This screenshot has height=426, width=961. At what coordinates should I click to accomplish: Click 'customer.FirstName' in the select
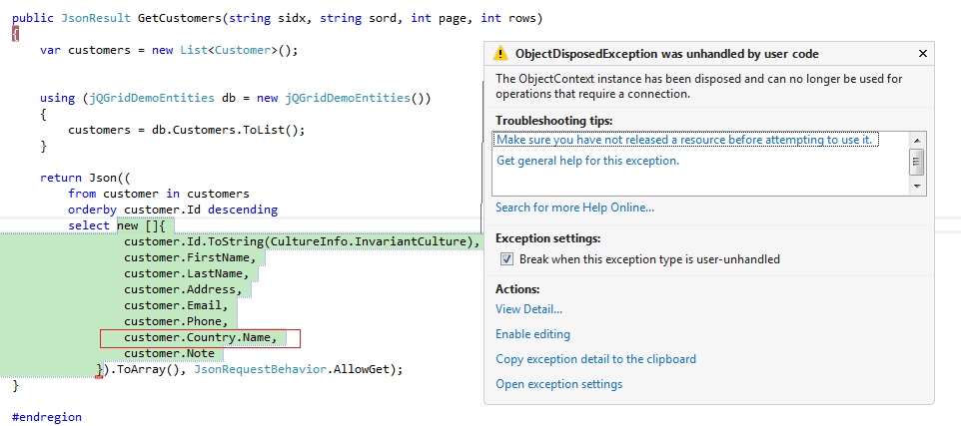coord(190,257)
